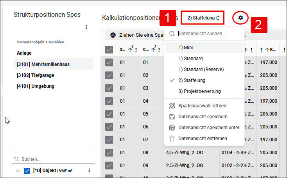Click the 197.000 value in row 01 01

click(x=269, y=62)
